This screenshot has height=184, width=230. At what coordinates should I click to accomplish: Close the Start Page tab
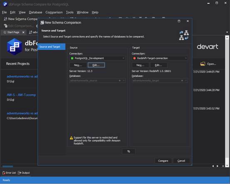tap(23, 32)
